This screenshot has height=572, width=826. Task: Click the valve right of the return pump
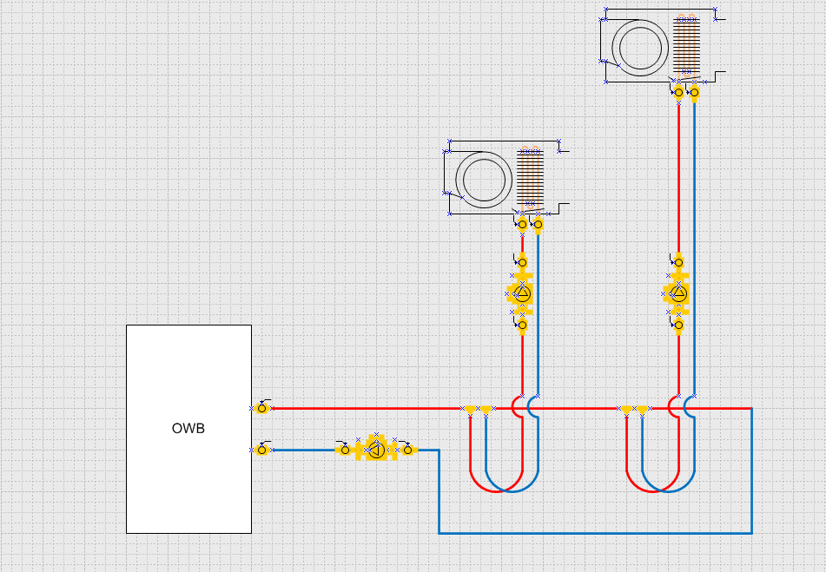click(407, 450)
